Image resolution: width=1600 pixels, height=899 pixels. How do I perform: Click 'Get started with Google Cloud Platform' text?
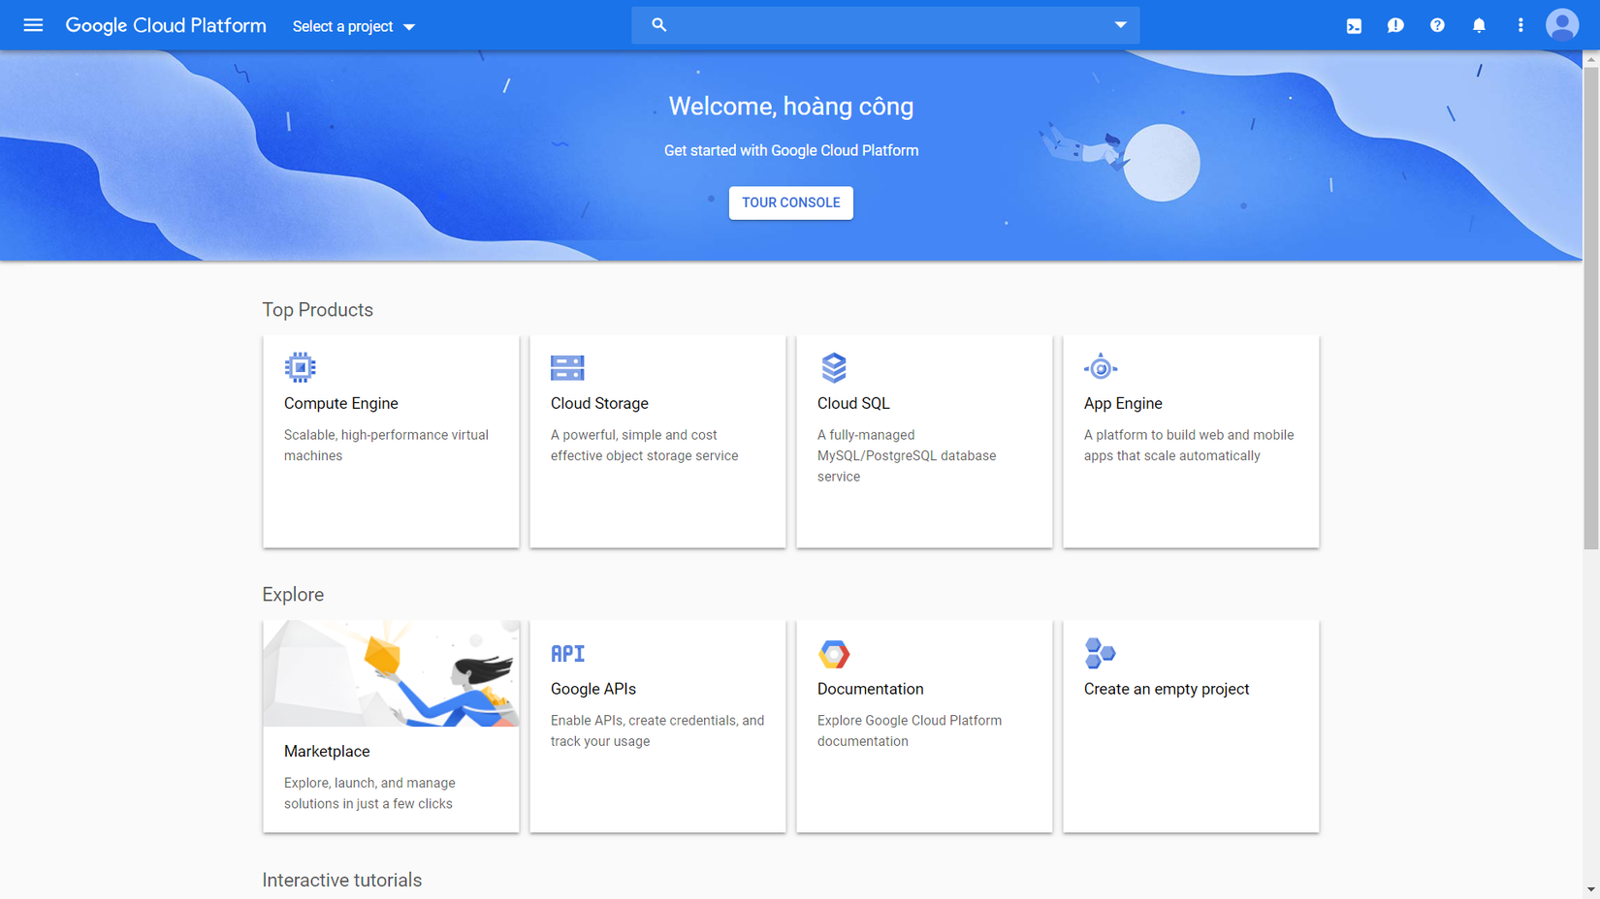(x=791, y=150)
